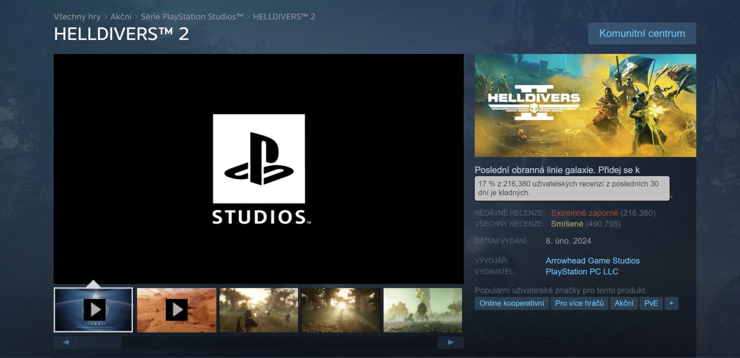This screenshot has height=358, width=740.
Task: Click the VÝVOJÁŘ label
Action: tap(491, 261)
